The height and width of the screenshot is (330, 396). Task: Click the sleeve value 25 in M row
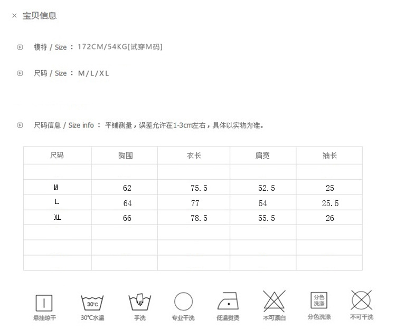330,188
